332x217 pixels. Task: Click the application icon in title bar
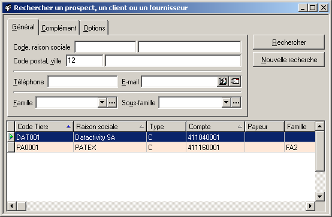click(8, 8)
